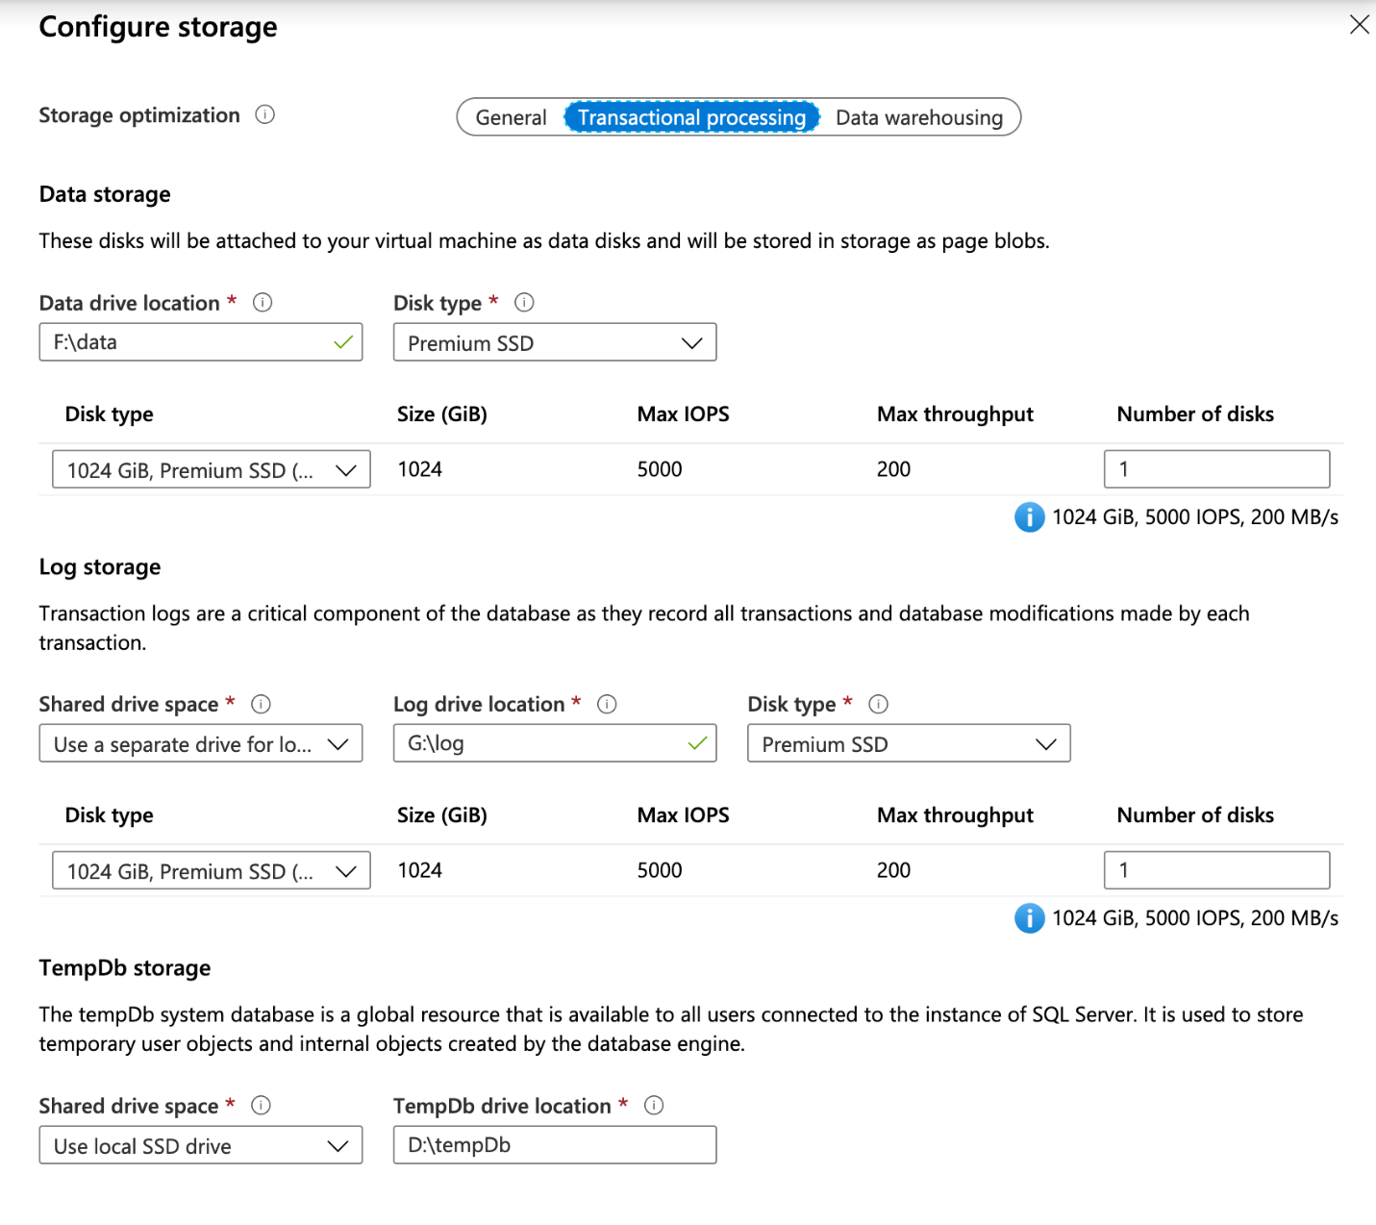Click blue info icon in Log storage summary
The height and width of the screenshot is (1225, 1376).
(1029, 918)
